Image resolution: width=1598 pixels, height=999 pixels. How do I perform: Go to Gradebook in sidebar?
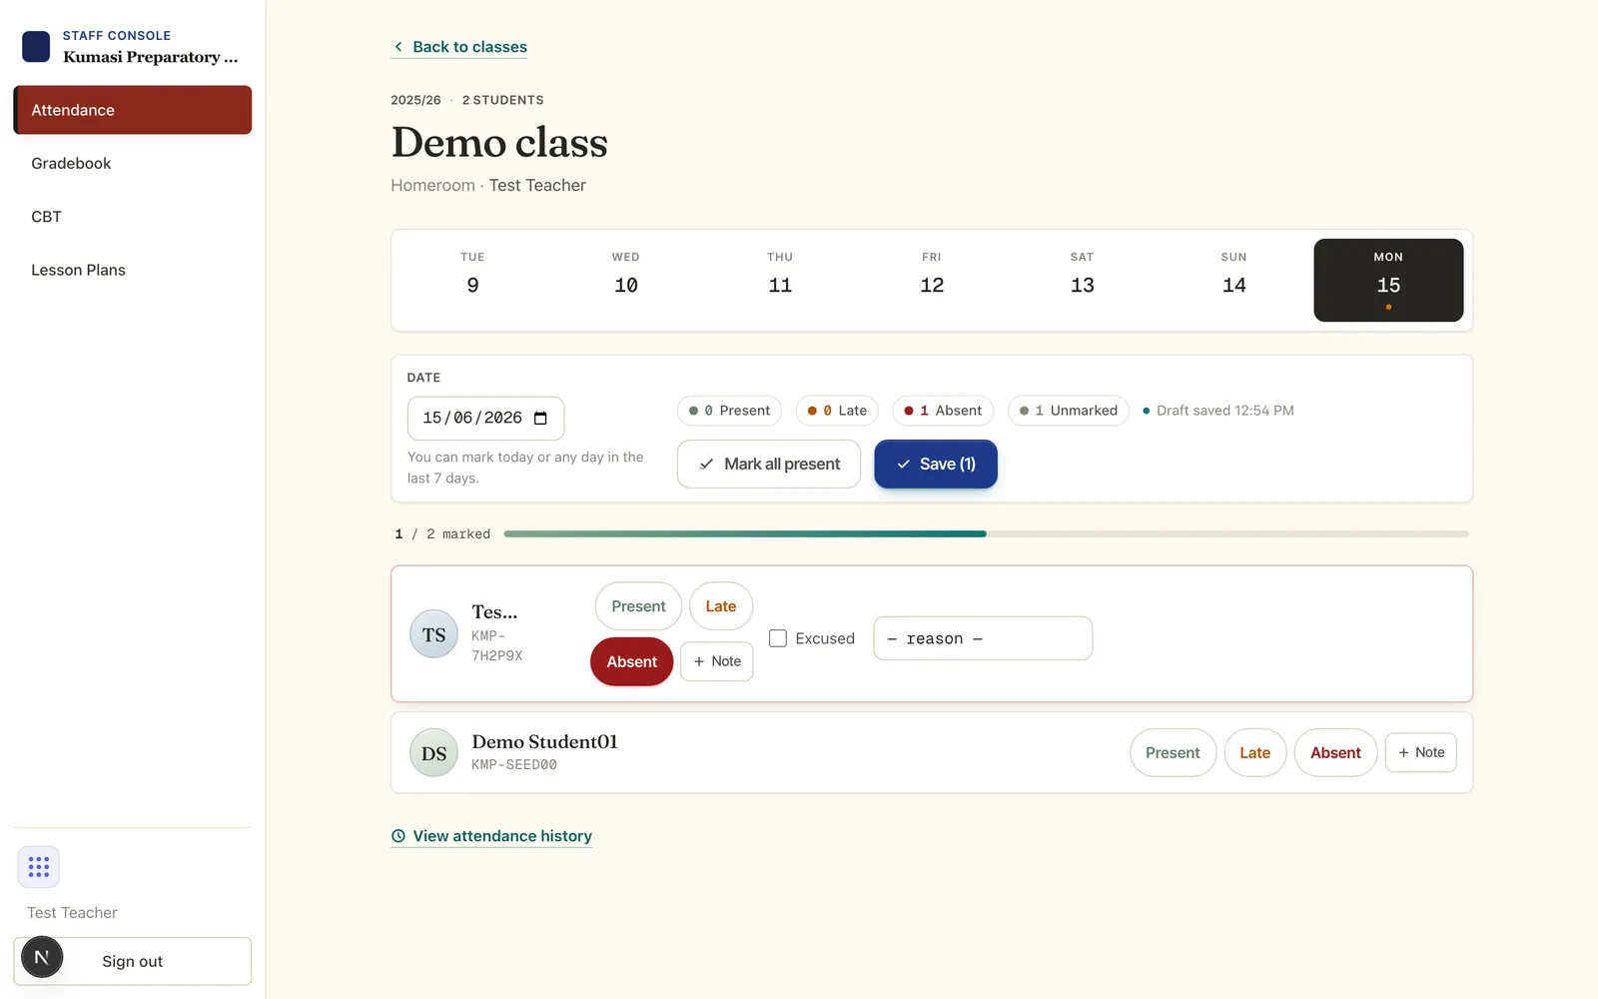pyautogui.click(x=133, y=163)
